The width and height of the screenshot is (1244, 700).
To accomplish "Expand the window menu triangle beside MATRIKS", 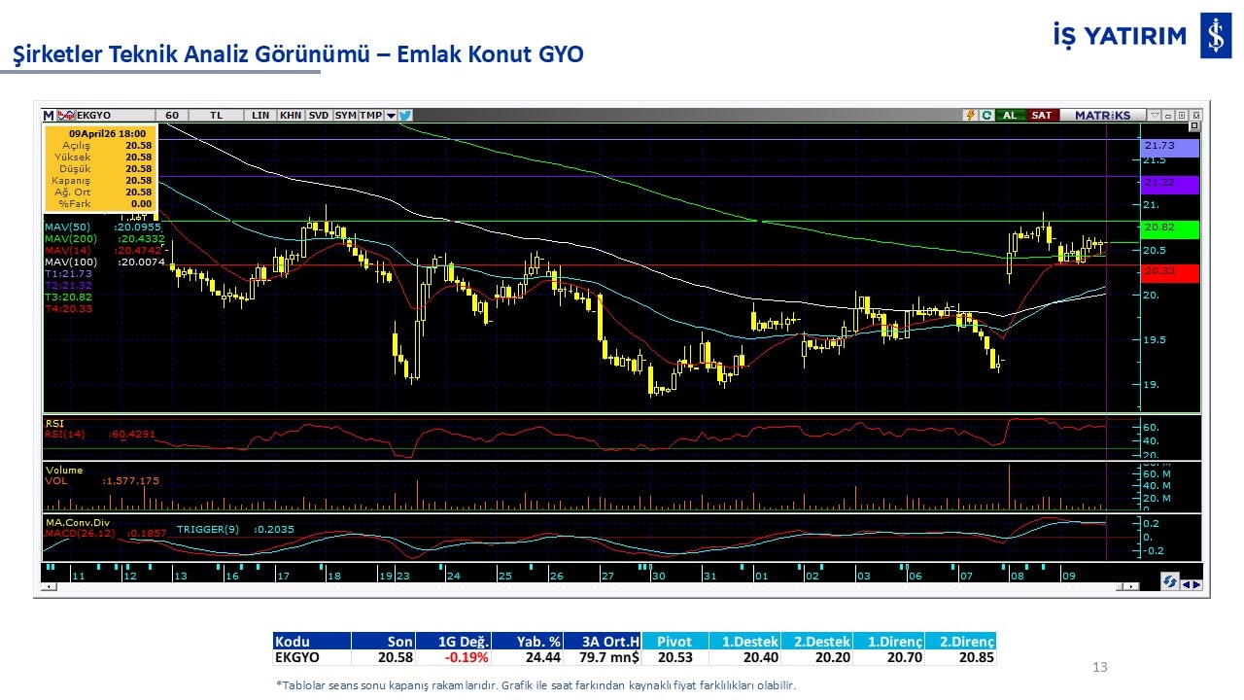I will pyautogui.click(x=1154, y=115).
